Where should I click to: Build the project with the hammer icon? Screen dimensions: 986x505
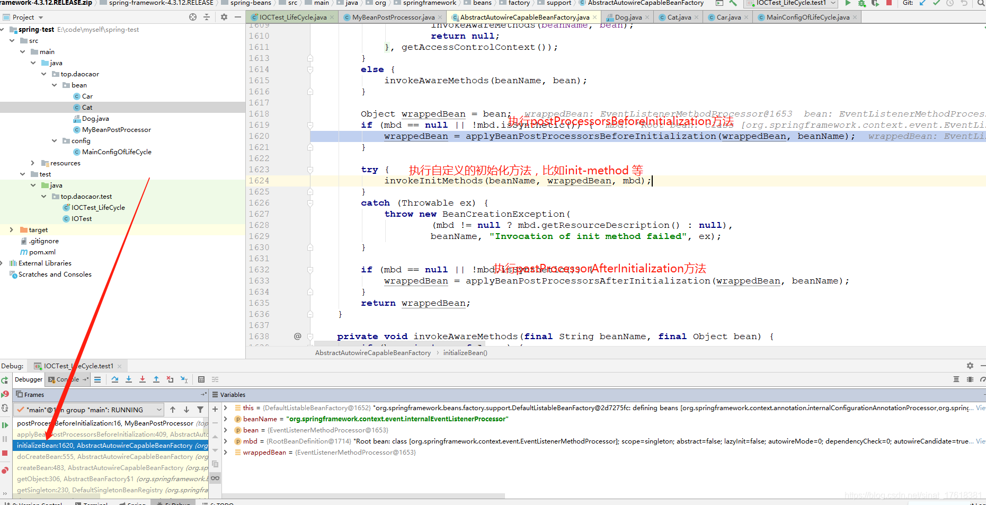tap(733, 3)
